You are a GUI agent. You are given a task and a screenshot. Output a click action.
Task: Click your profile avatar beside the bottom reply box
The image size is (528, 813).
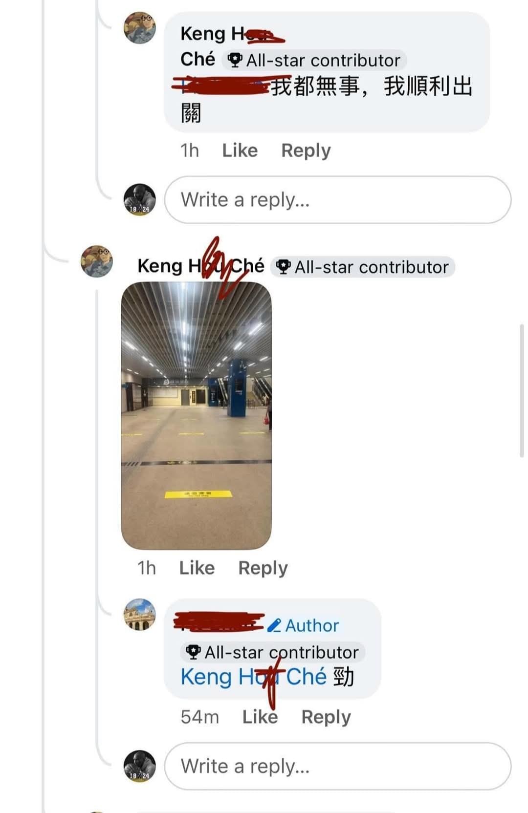[140, 766]
